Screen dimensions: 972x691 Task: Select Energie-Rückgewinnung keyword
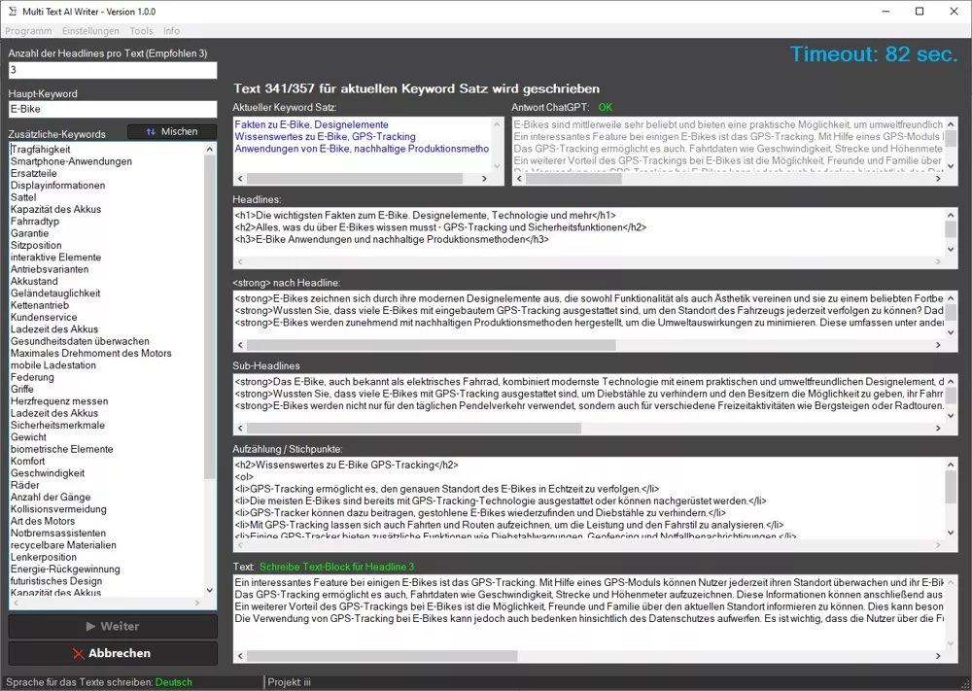tap(65, 569)
